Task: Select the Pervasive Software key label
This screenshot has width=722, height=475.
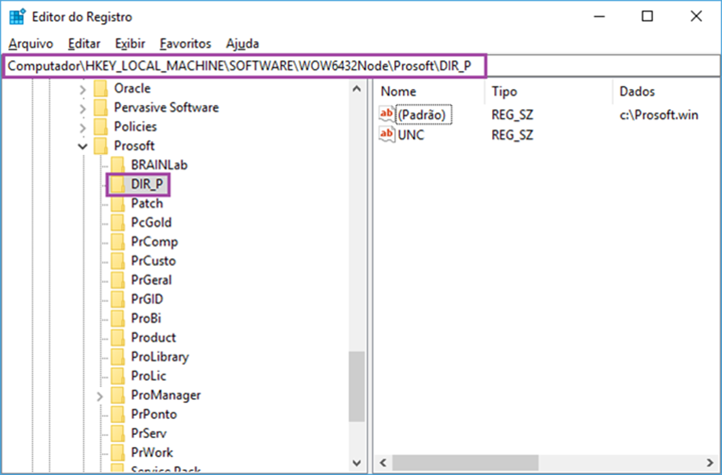Action: 166,108
